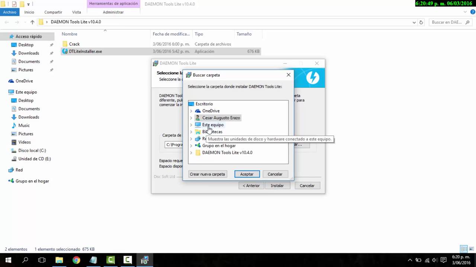The width and height of the screenshot is (476, 267).
Task: Click Cancelar in the DAEMON Tools installer
Action: click(x=307, y=185)
